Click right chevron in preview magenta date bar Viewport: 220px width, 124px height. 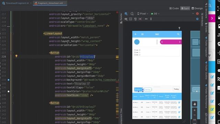coord(179,42)
